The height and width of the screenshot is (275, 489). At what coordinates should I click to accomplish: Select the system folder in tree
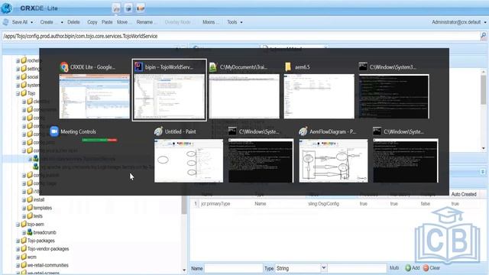tap(33, 85)
